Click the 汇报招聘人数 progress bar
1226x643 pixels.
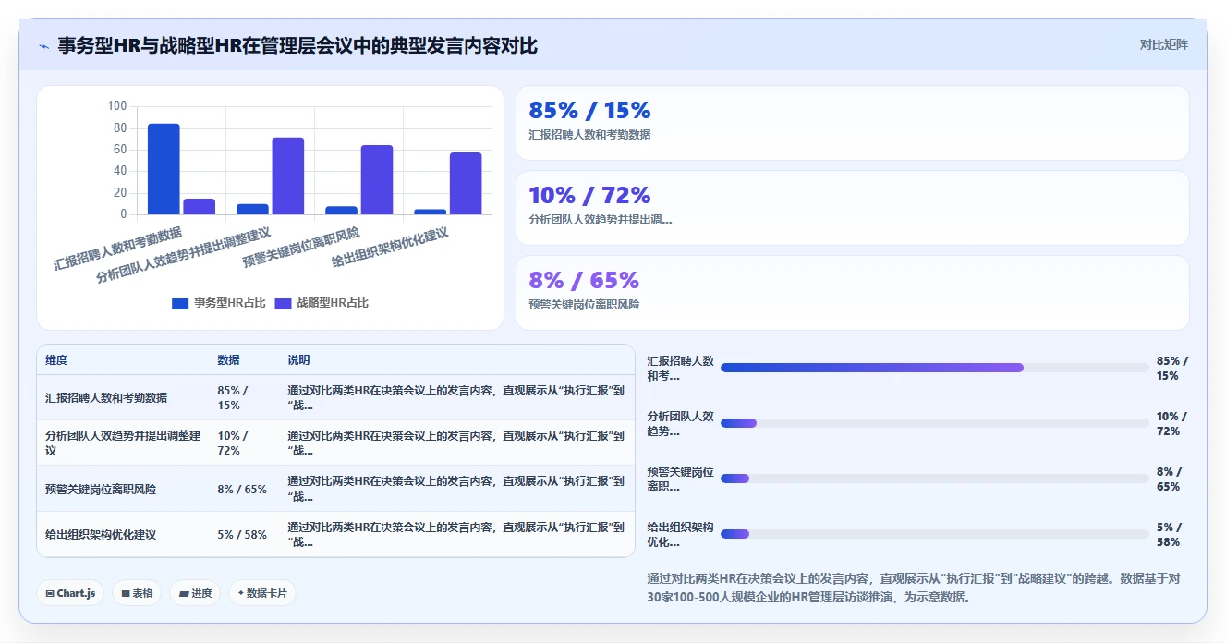tap(934, 368)
